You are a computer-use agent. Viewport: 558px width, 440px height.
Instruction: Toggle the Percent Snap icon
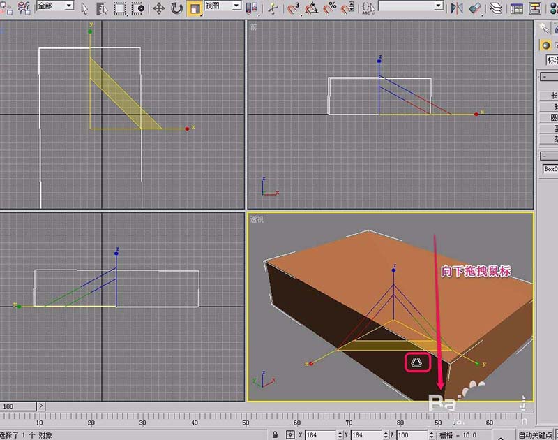click(330, 8)
